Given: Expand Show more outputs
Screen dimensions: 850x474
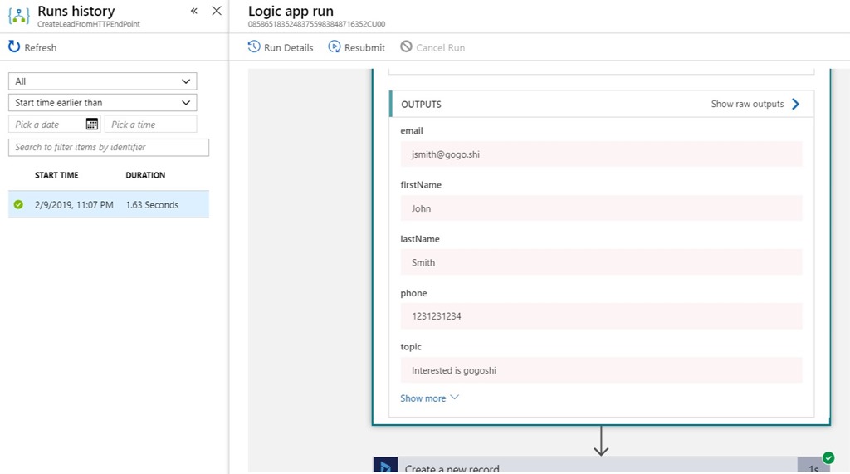Looking at the screenshot, I should coord(429,398).
